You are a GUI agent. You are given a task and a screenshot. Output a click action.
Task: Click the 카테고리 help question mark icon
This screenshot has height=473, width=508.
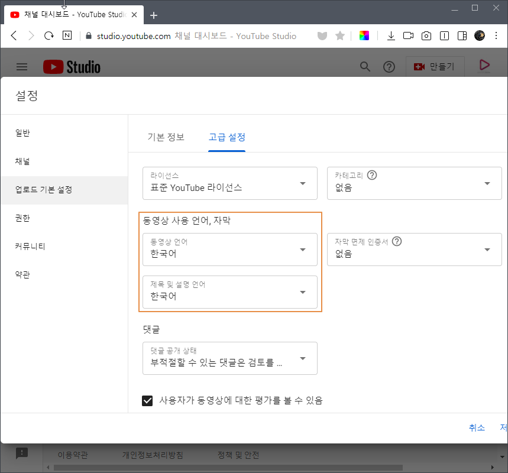pos(372,175)
